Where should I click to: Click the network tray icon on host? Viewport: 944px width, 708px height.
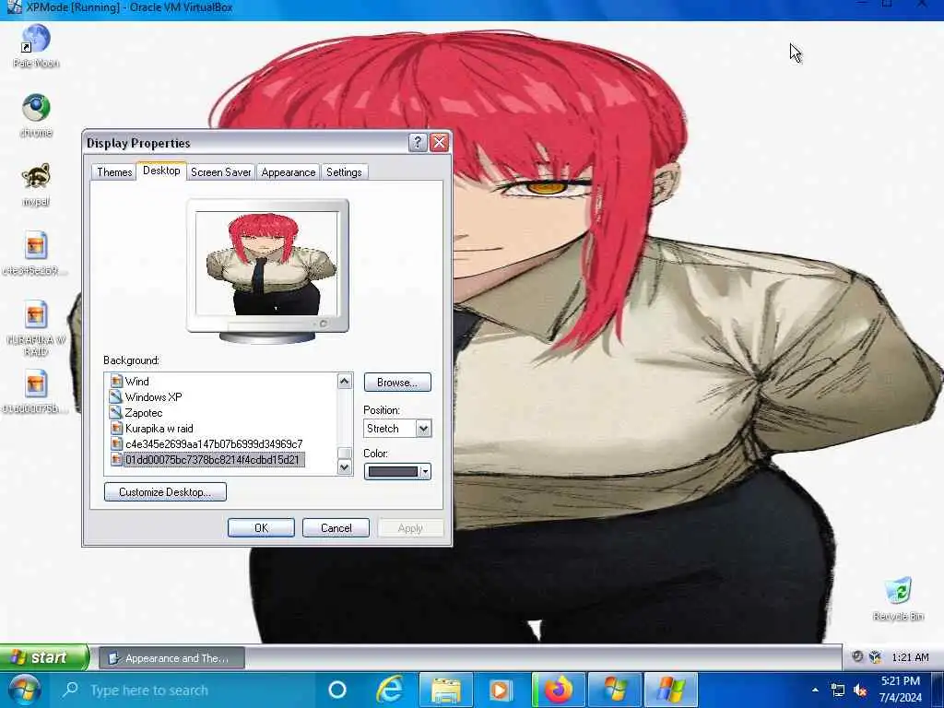pyautogui.click(x=837, y=690)
